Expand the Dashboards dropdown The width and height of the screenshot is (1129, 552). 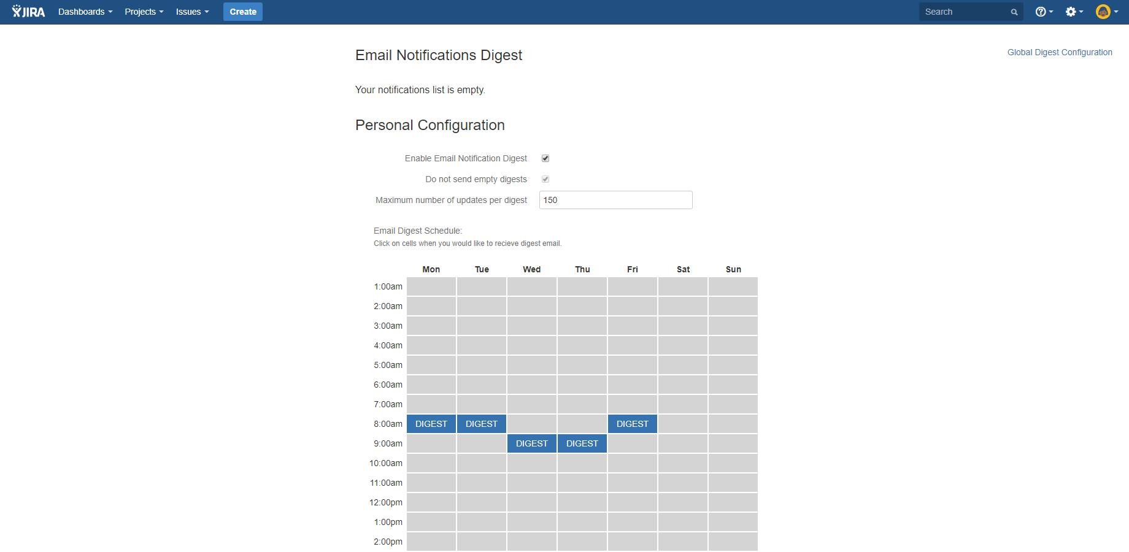coord(85,12)
